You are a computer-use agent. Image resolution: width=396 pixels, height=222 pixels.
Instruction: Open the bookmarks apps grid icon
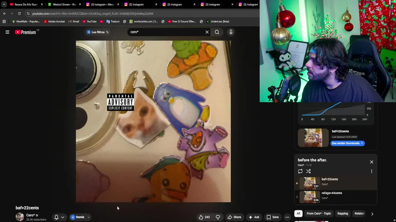click(x=4, y=22)
